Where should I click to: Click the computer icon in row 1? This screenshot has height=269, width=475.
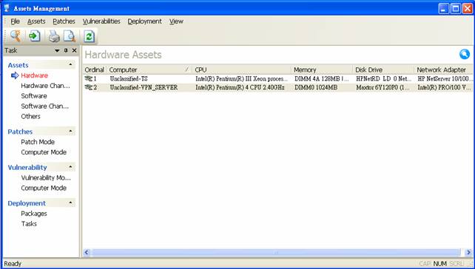coord(89,78)
